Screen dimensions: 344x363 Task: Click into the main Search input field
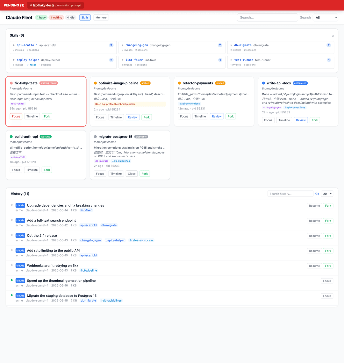pos(267,18)
